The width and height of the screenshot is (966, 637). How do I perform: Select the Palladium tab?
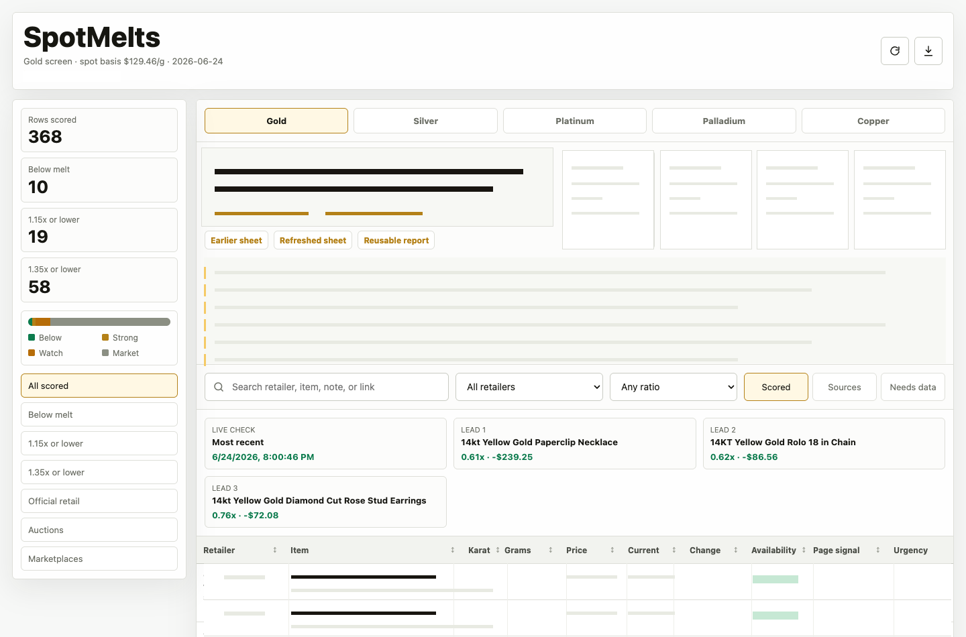pyautogui.click(x=724, y=121)
